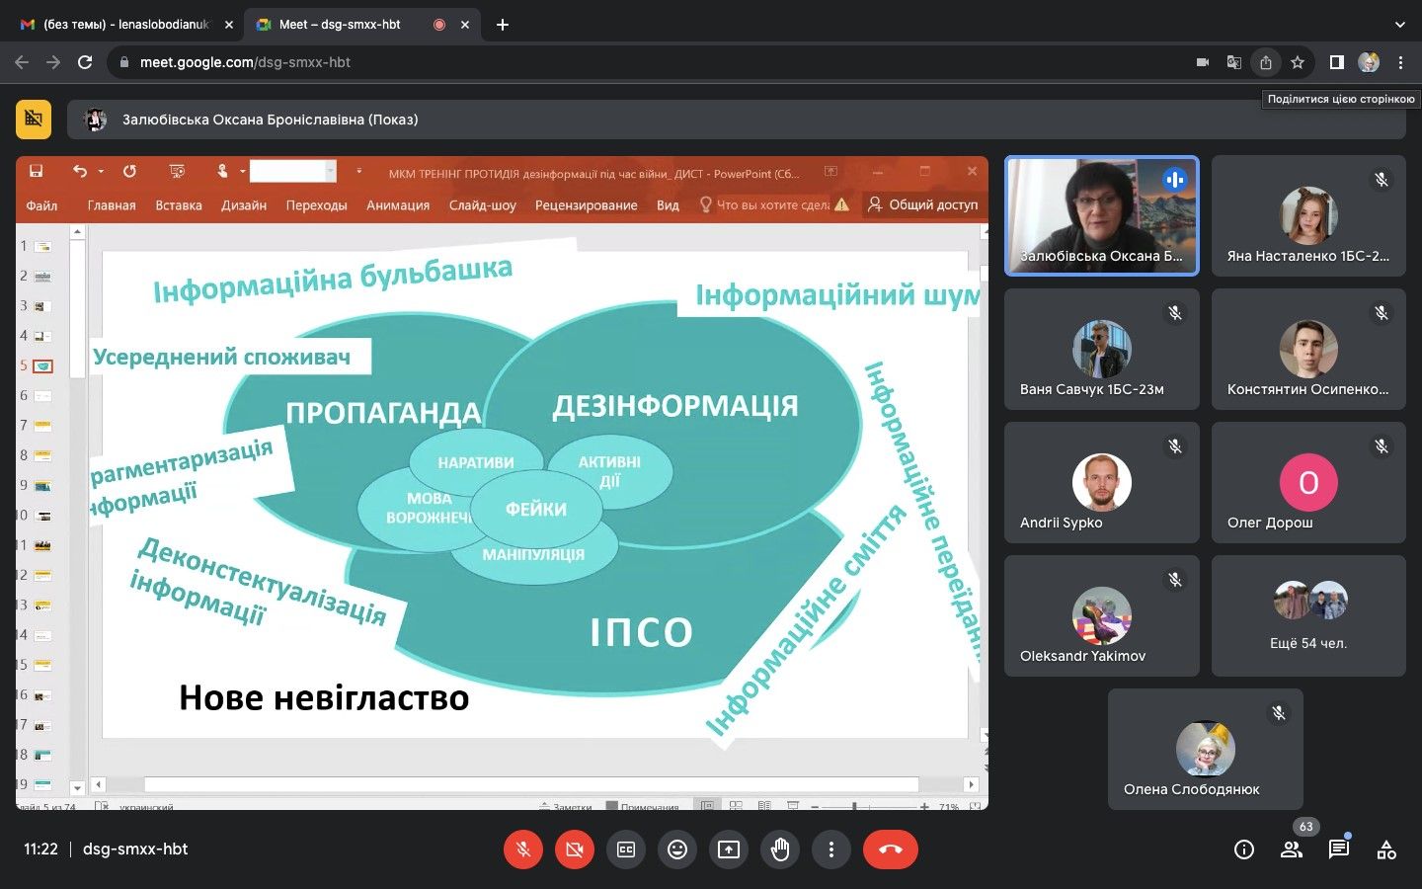Click the ФЕЙКИ bubble on the slide

[536, 510]
